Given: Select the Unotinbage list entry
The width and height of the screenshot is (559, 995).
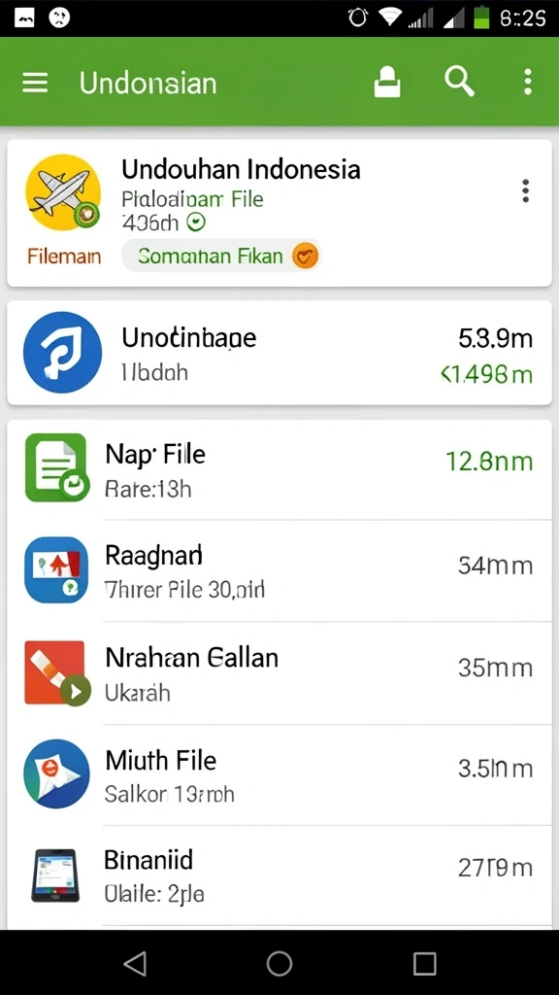Looking at the screenshot, I should (x=279, y=353).
